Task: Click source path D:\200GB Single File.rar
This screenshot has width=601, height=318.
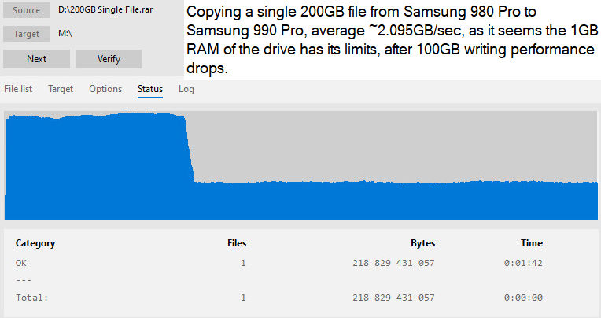Action: pos(105,10)
